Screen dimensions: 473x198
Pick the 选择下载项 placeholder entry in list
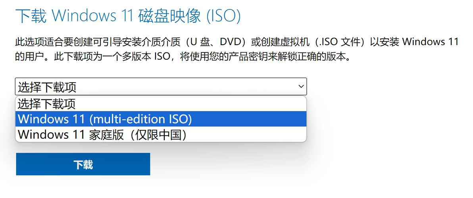pyautogui.click(x=161, y=104)
